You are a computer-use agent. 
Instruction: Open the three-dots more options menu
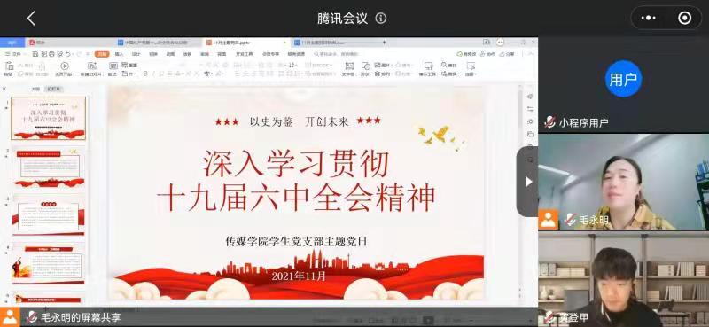click(x=649, y=18)
